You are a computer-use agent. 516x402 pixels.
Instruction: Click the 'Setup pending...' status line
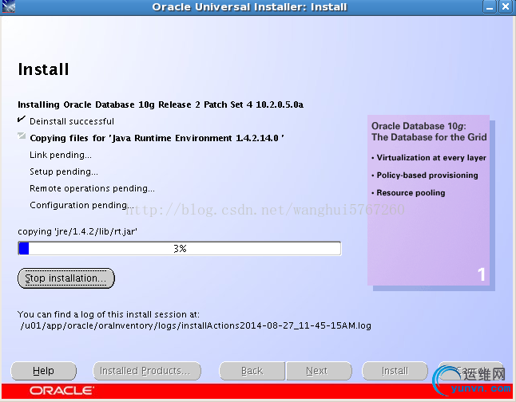click(64, 171)
